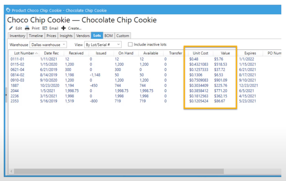The width and height of the screenshot is (286, 181).
Task: Select lot number 0111-01
Action: [17, 59]
